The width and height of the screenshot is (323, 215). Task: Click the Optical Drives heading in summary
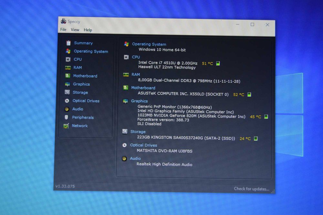144,145
